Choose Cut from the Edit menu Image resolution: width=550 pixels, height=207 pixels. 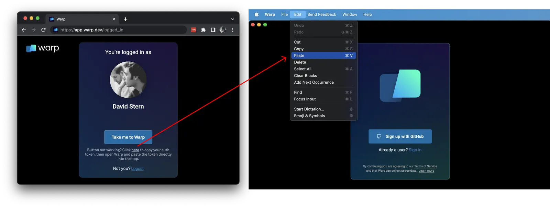323,42
